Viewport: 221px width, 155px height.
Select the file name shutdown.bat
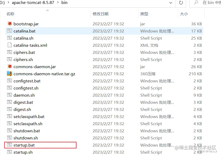coord(27,131)
